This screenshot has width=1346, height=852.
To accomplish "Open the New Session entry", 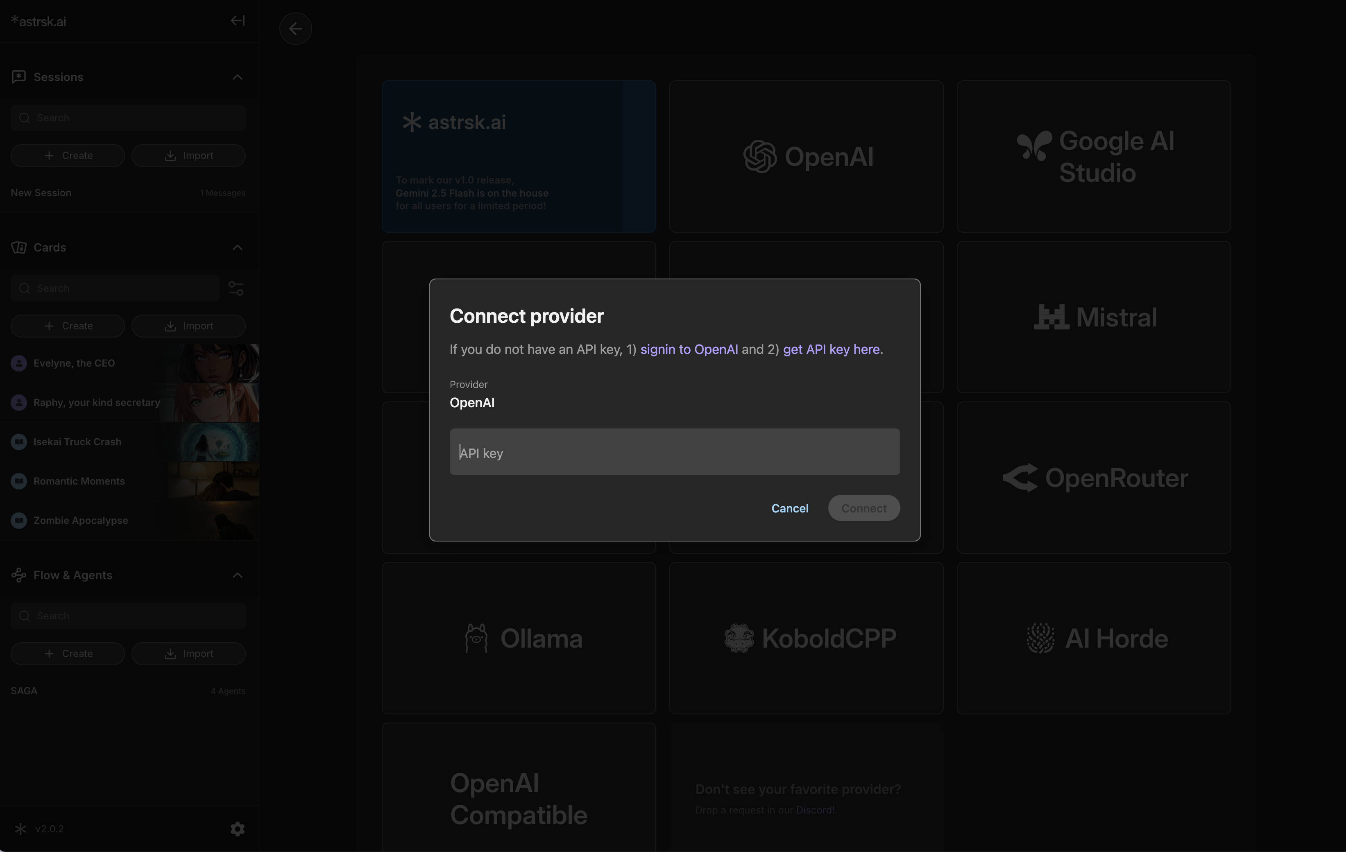I will pos(128,193).
